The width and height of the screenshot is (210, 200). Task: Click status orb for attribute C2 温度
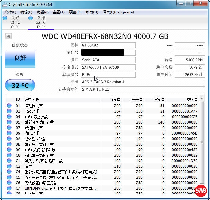tap(9, 166)
